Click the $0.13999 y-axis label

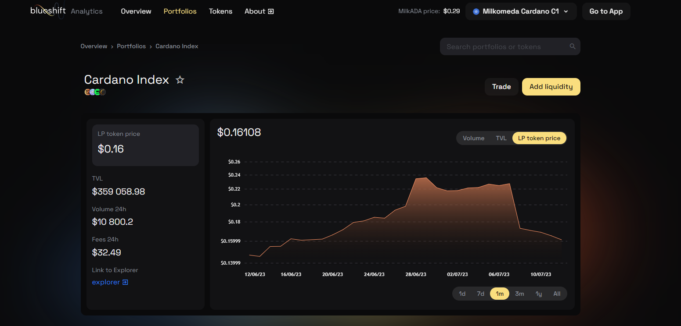[231, 263]
